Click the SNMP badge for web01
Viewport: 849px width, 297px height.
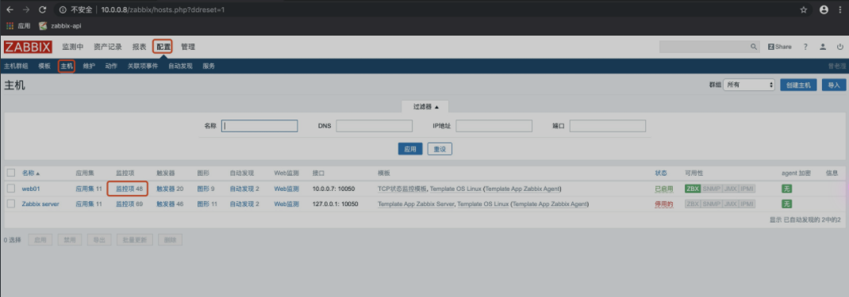pos(712,189)
